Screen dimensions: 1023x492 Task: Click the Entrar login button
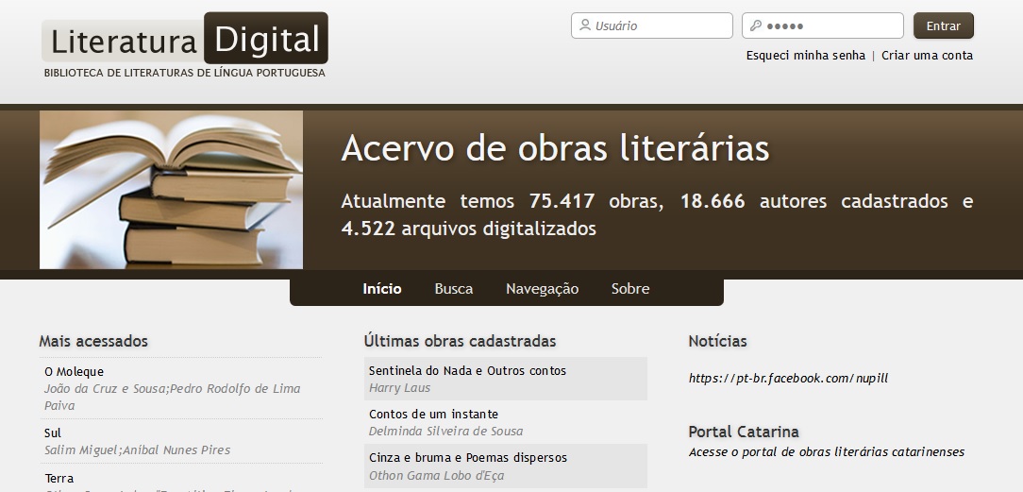[x=944, y=25]
